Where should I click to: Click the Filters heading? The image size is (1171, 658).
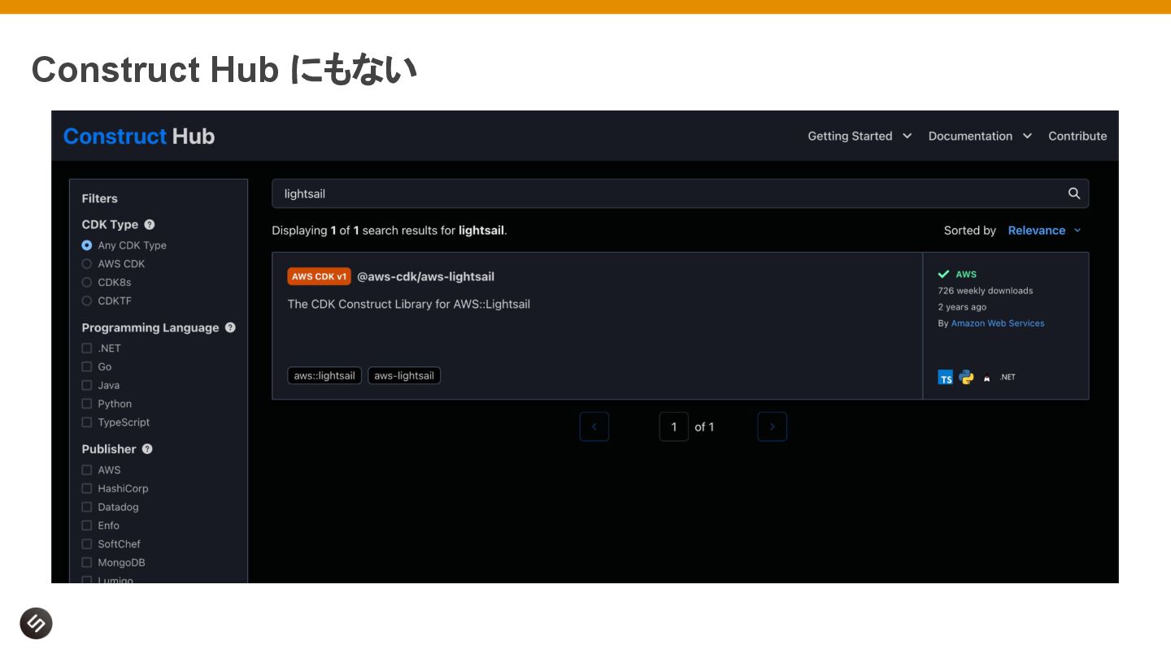point(100,198)
